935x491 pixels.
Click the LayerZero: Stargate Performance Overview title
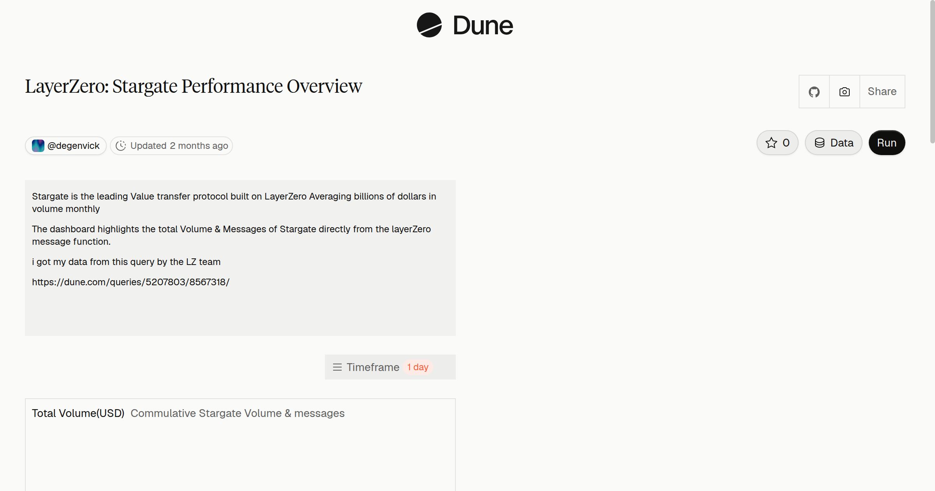[x=194, y=86]
